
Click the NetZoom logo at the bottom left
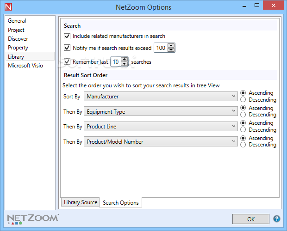[33, 219]
